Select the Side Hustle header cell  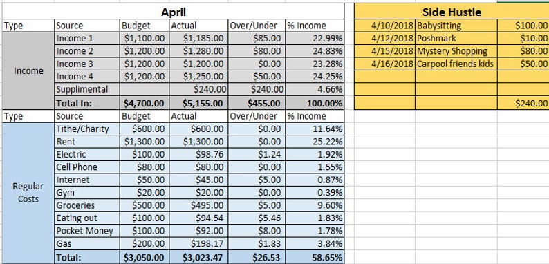pyautogui.click(x=452, y=12)
